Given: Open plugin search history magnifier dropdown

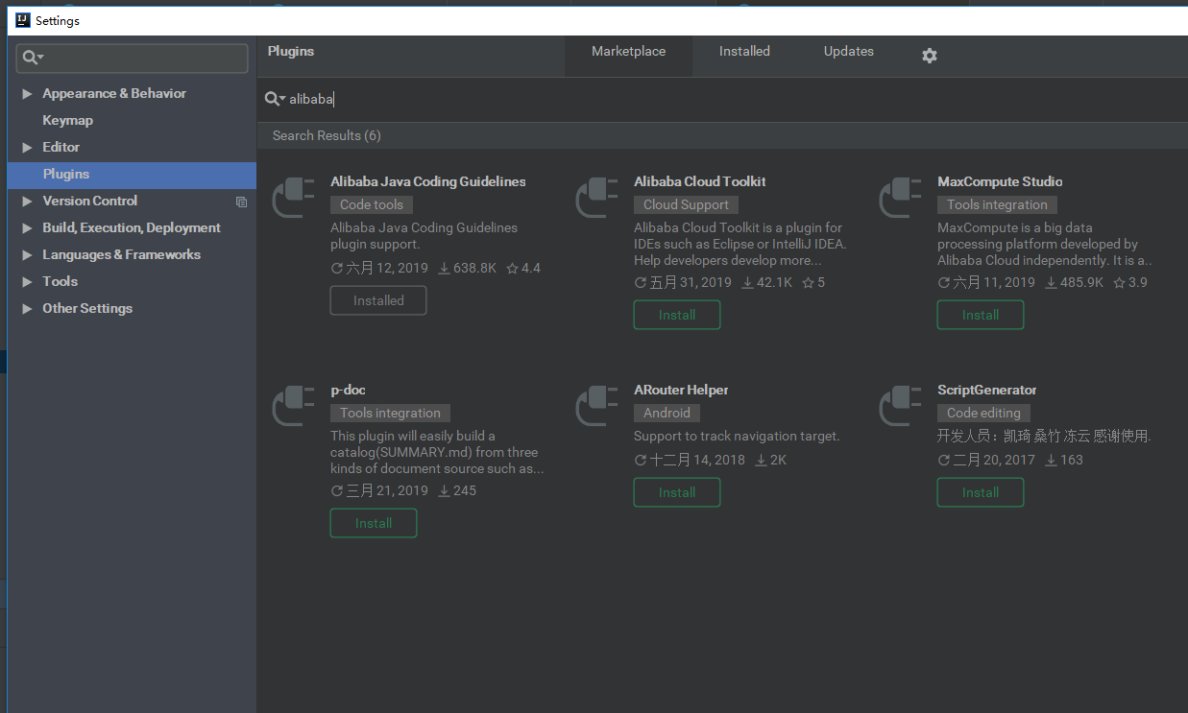Looking at the screenshot, I should click(x=275, y=99).
